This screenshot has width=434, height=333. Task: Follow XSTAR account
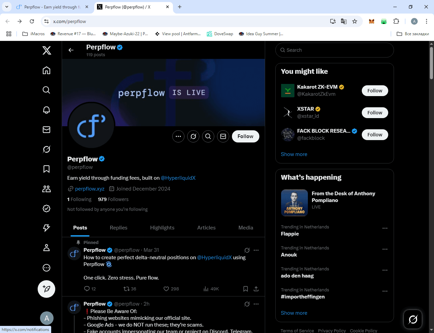375,113
